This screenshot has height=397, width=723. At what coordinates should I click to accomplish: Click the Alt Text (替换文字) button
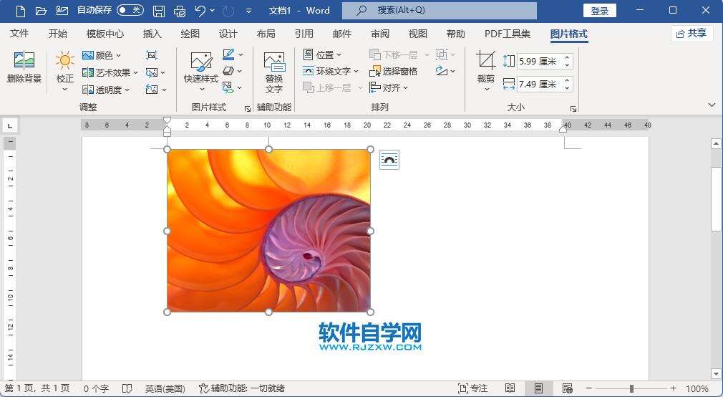tap(274, 72)
